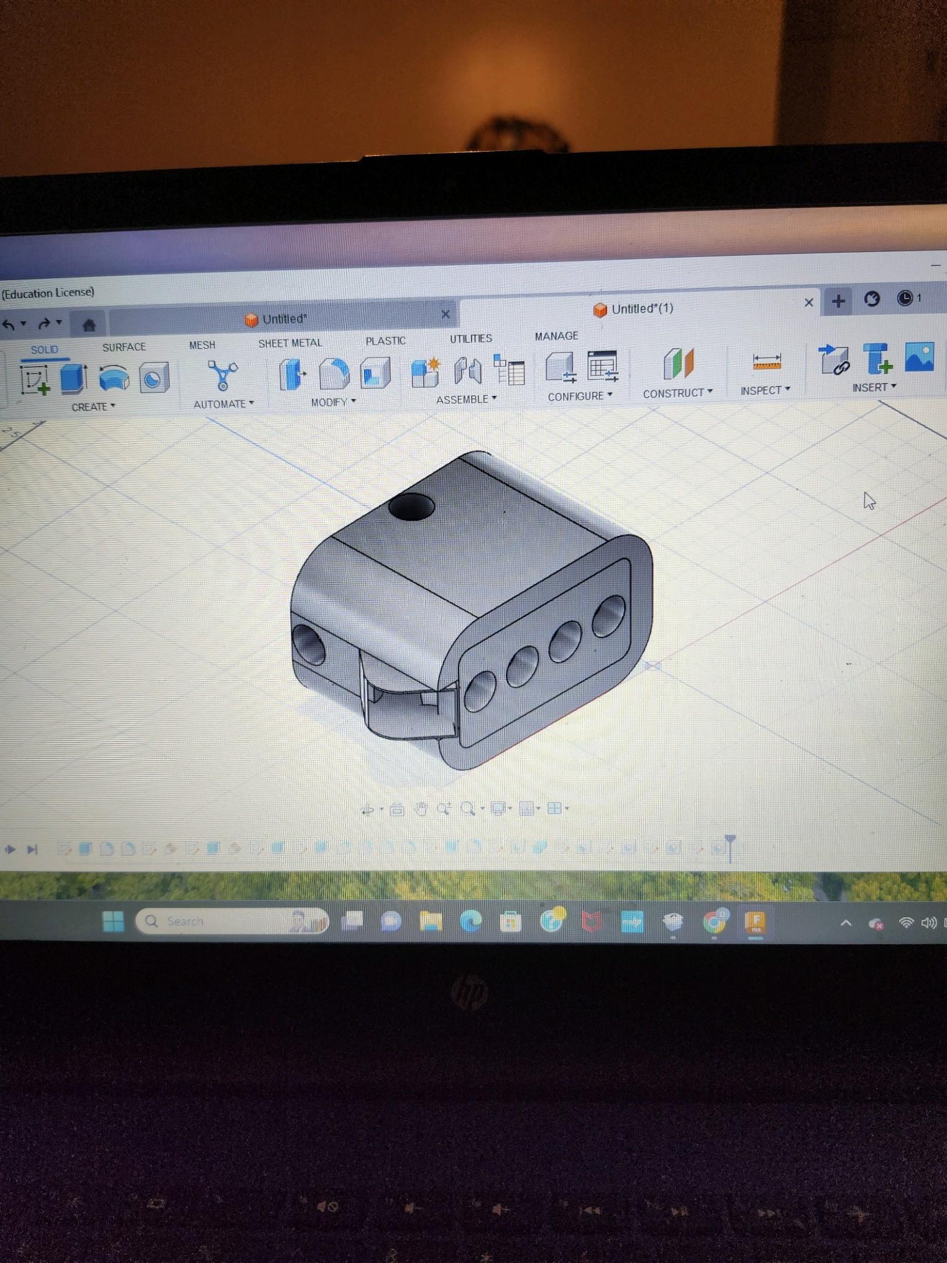The height and width of the screenshot is (1263, 947).
Task: Select the Shell tool
Action: pyautogui.click(x=375, y=372)
